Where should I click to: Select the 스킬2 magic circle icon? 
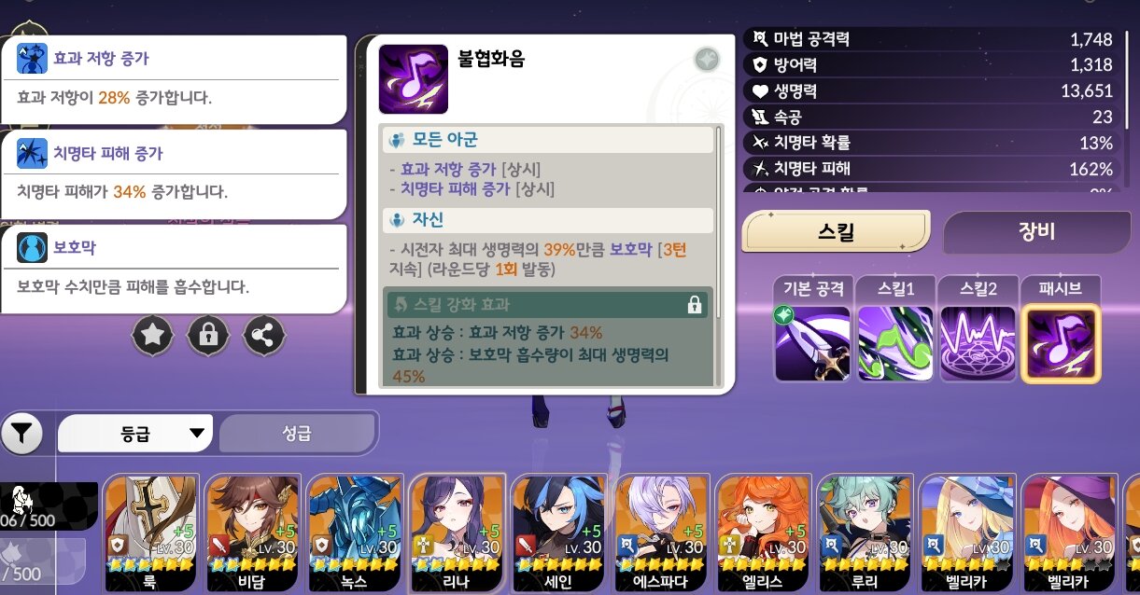click(978, 343)
